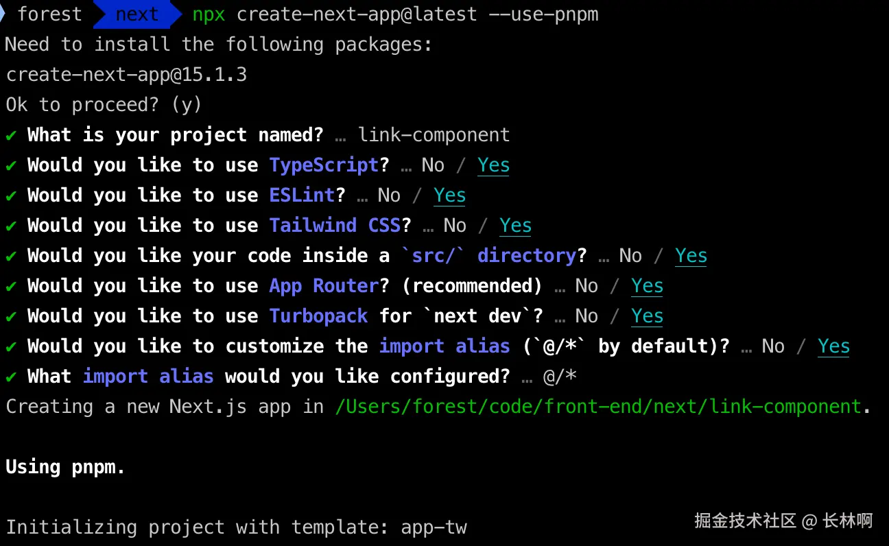
Task: Click Yes for src/ directory question
Action: coord(691,256)
